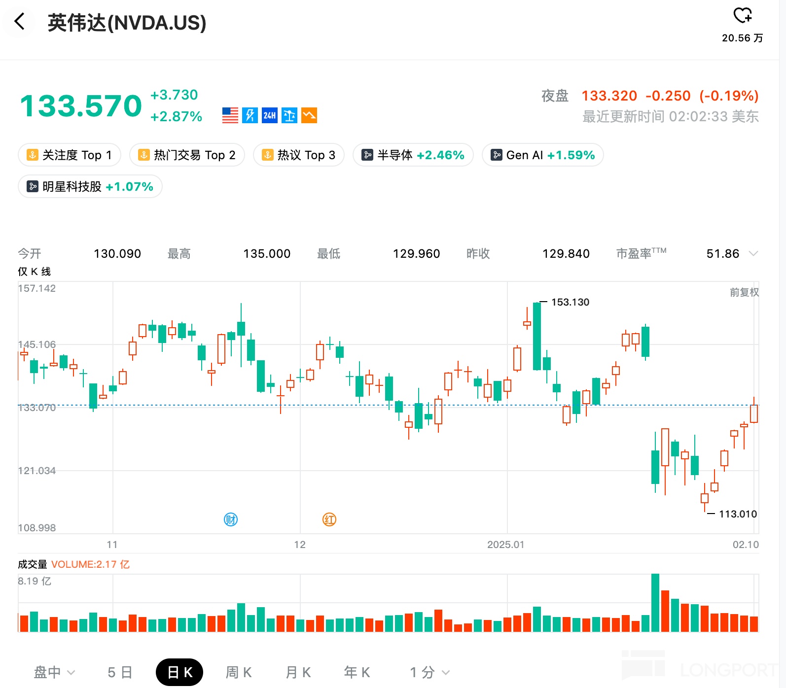Click the 成交量 volume indicator label
Screen dimensions: 786x688
(x=33, y=564)
